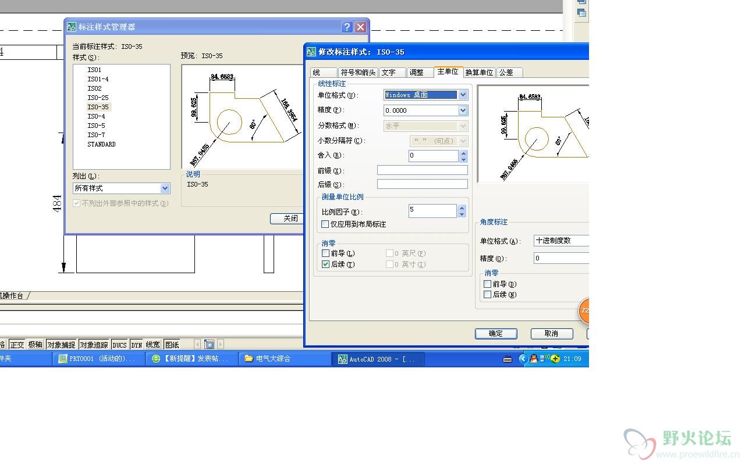
Task: Enable angular 后续(N) zero suppression checkbox
Action: [488, 295]
